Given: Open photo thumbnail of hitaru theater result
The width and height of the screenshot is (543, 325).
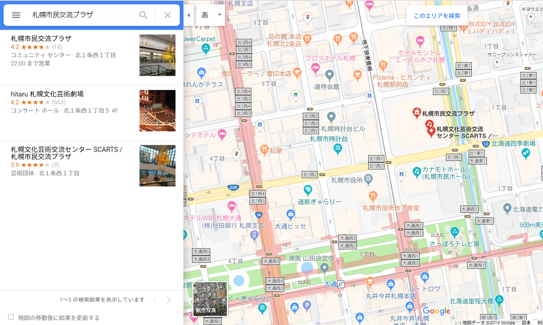Looking at the screenshot, I should (157, 110).
